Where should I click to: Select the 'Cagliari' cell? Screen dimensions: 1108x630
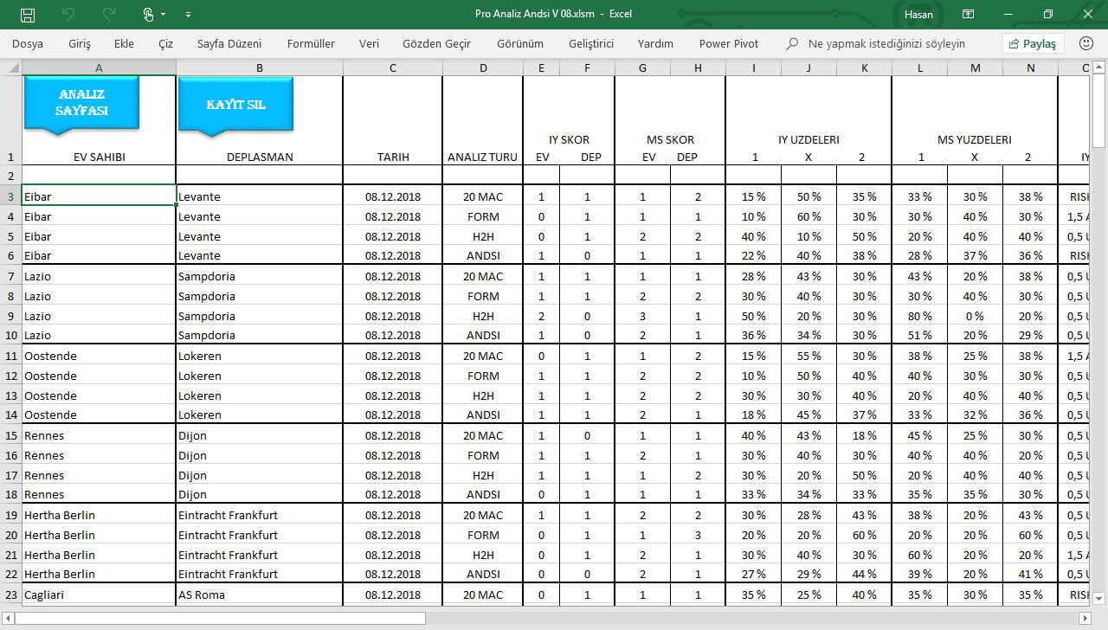click(x=99, y=595)
